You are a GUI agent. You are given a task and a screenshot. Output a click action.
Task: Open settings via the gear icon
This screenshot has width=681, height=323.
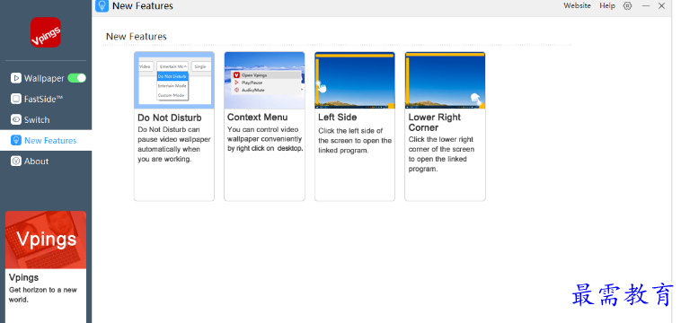628,5
